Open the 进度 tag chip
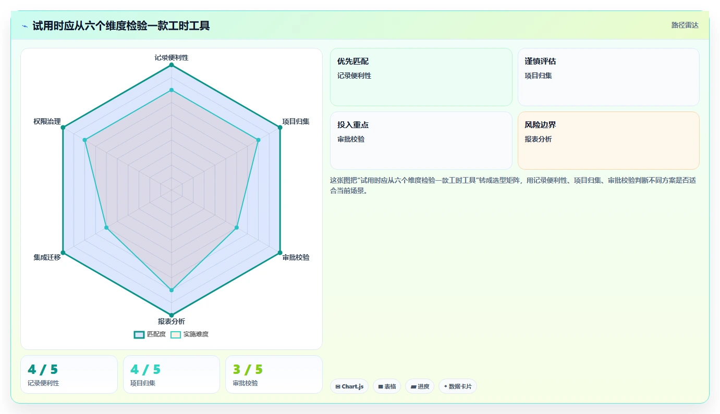 click(420, 386)
